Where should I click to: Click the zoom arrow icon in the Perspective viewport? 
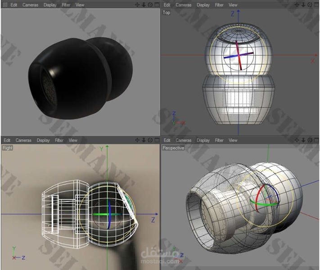(x=303, y=140)
